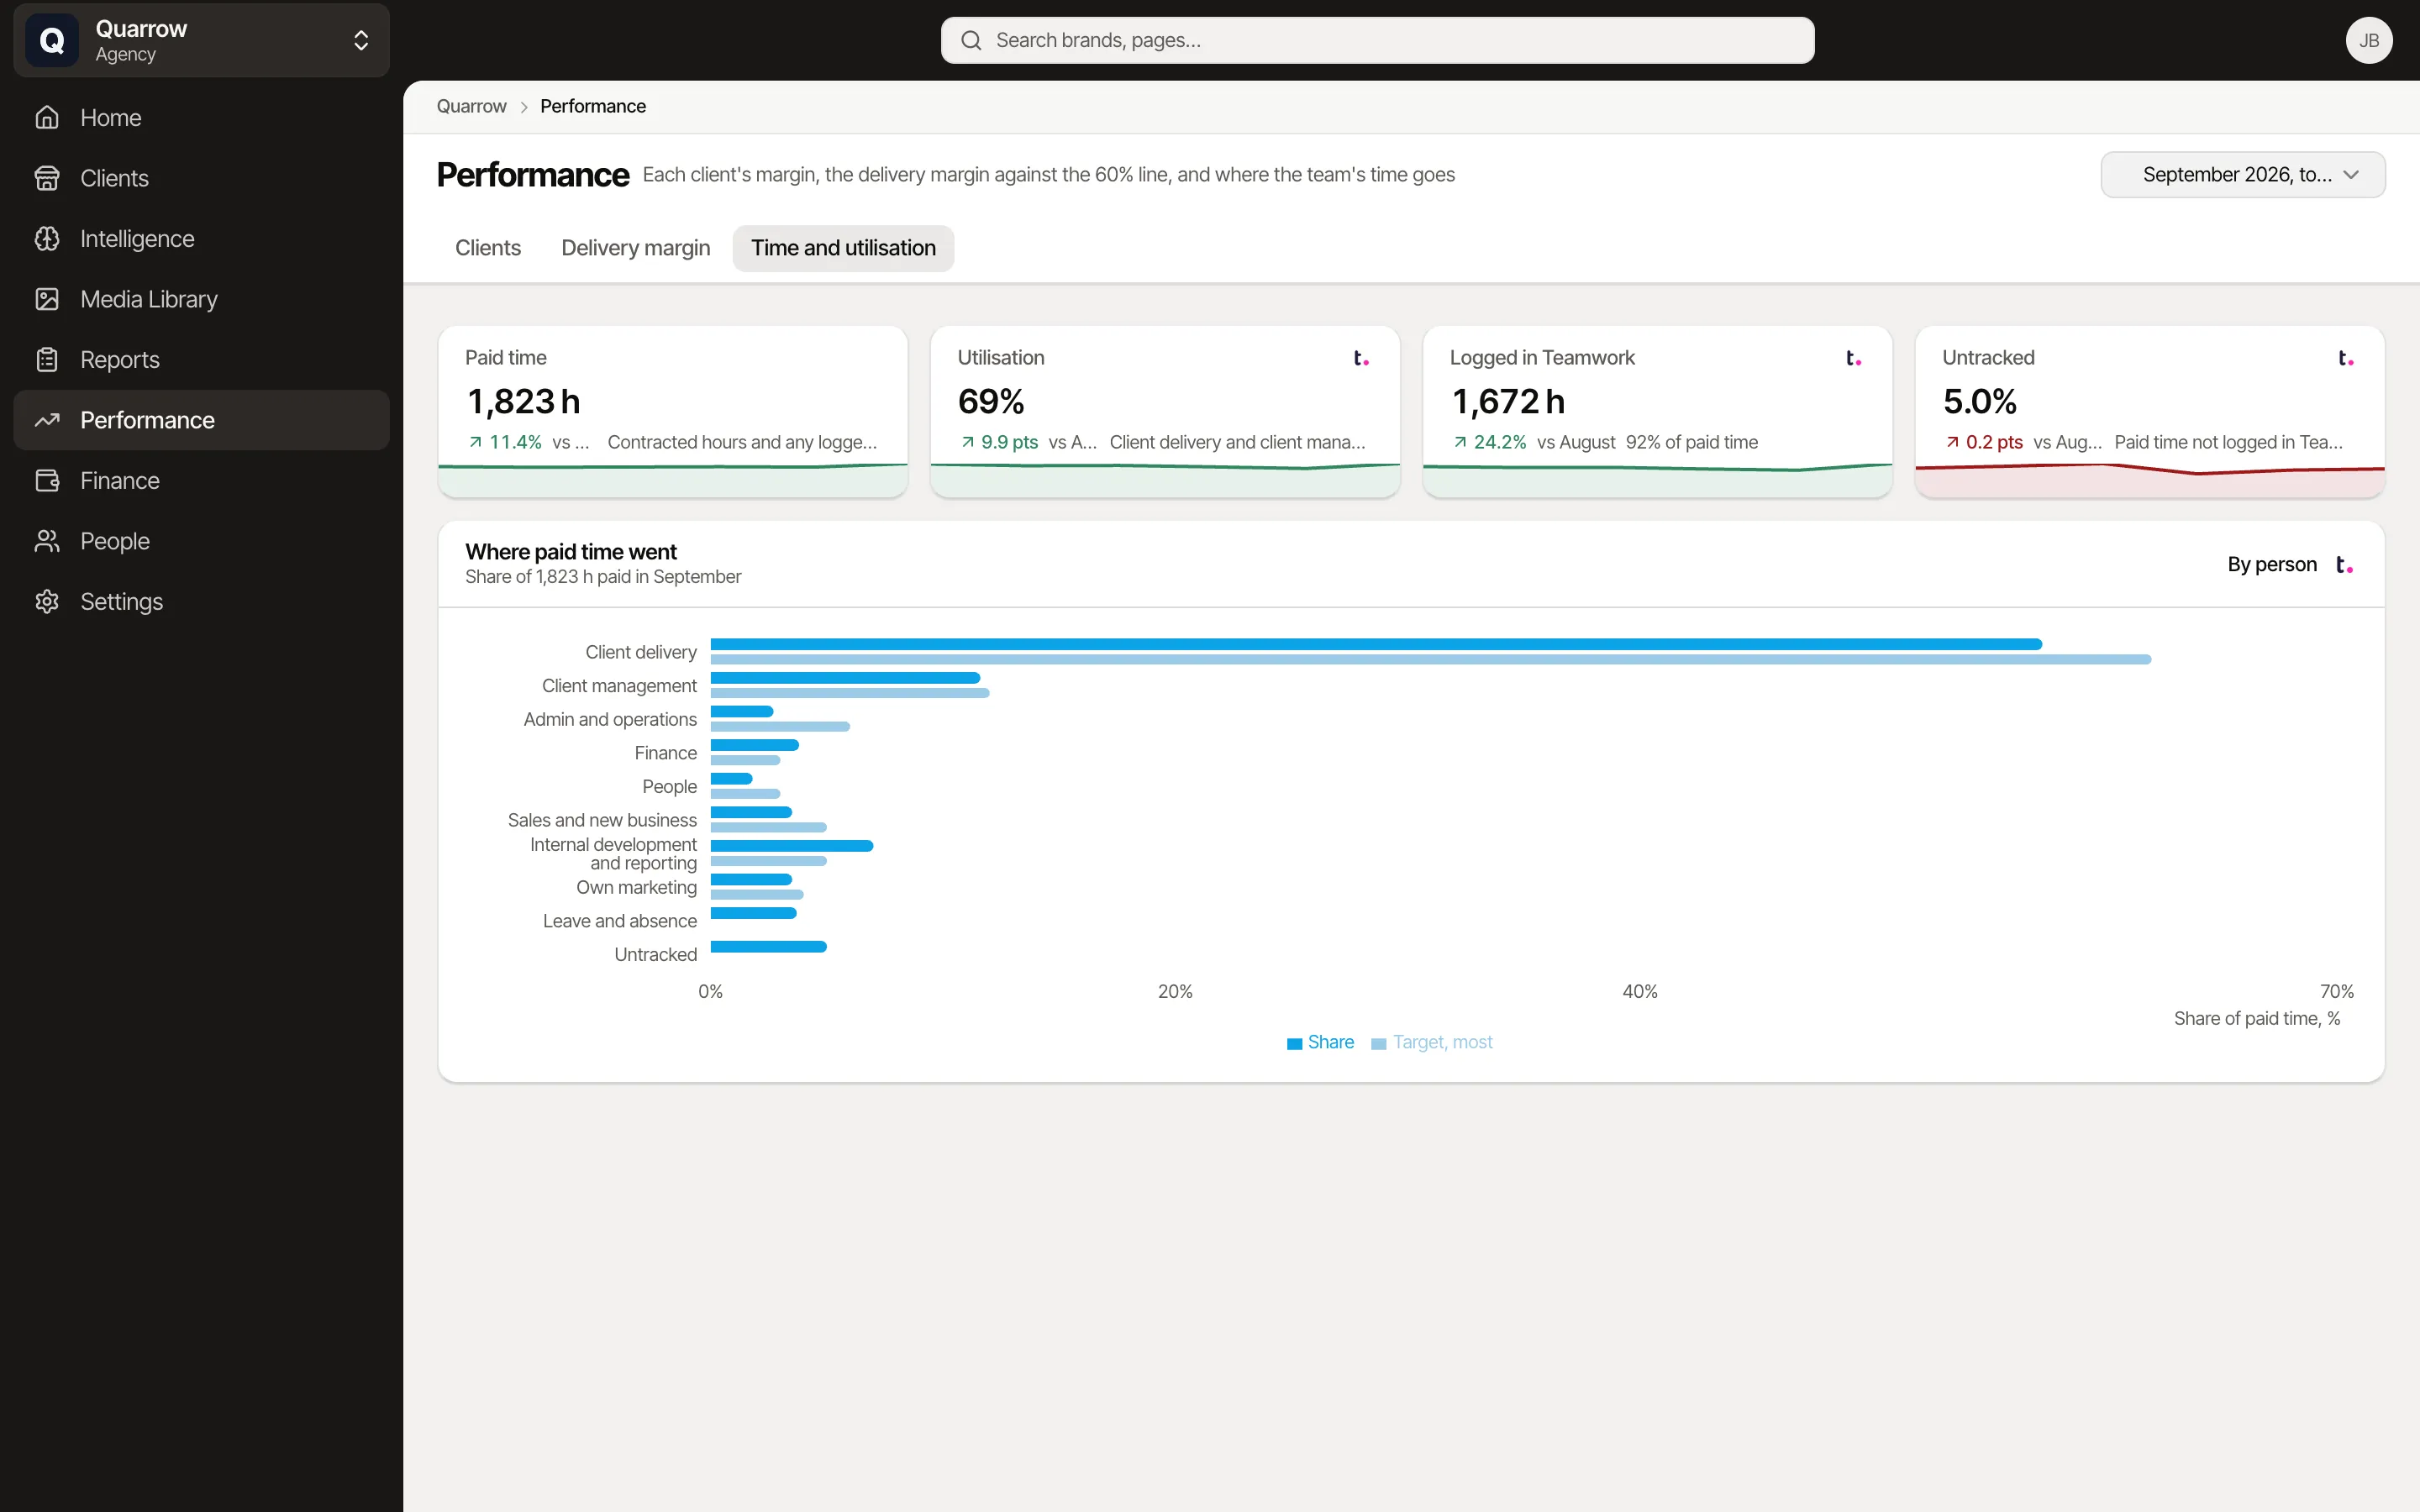
Task: Switch to the Delivery margin tab
Action: coord(636,248)
